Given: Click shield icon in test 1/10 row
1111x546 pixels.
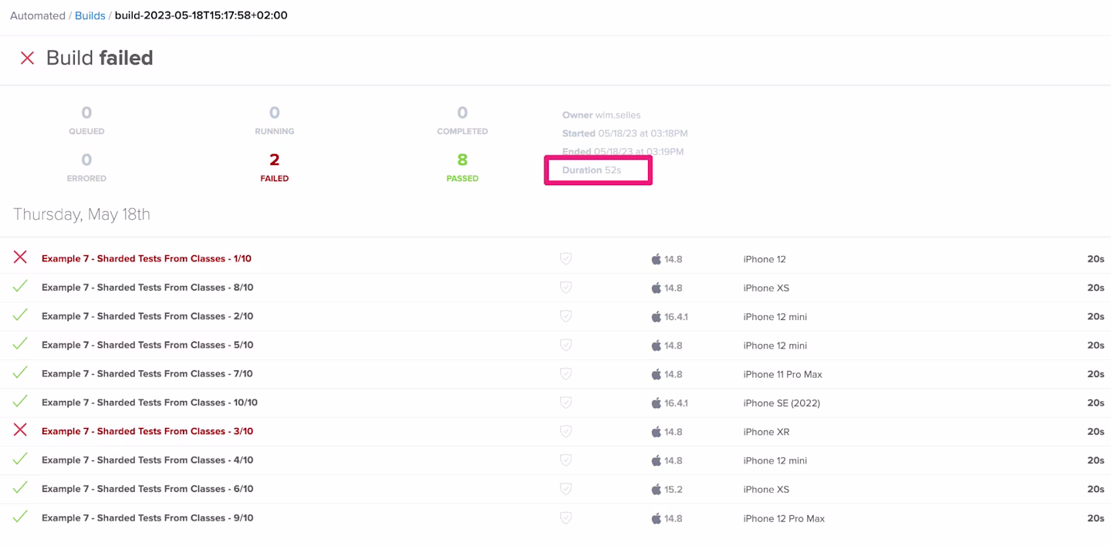Looking at the screenshot, I should pos(566,259).
